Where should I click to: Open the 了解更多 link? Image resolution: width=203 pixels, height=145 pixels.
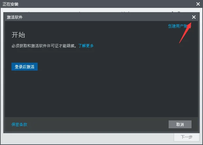point(86,46)
